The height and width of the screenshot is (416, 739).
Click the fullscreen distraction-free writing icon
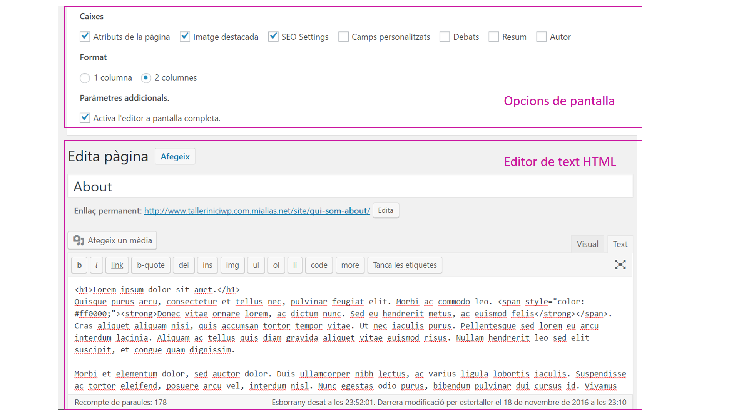[x=620, y=265]
